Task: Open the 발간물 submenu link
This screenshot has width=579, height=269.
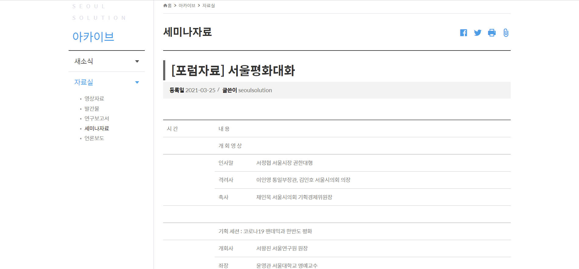Action: (x=92, y=109)
